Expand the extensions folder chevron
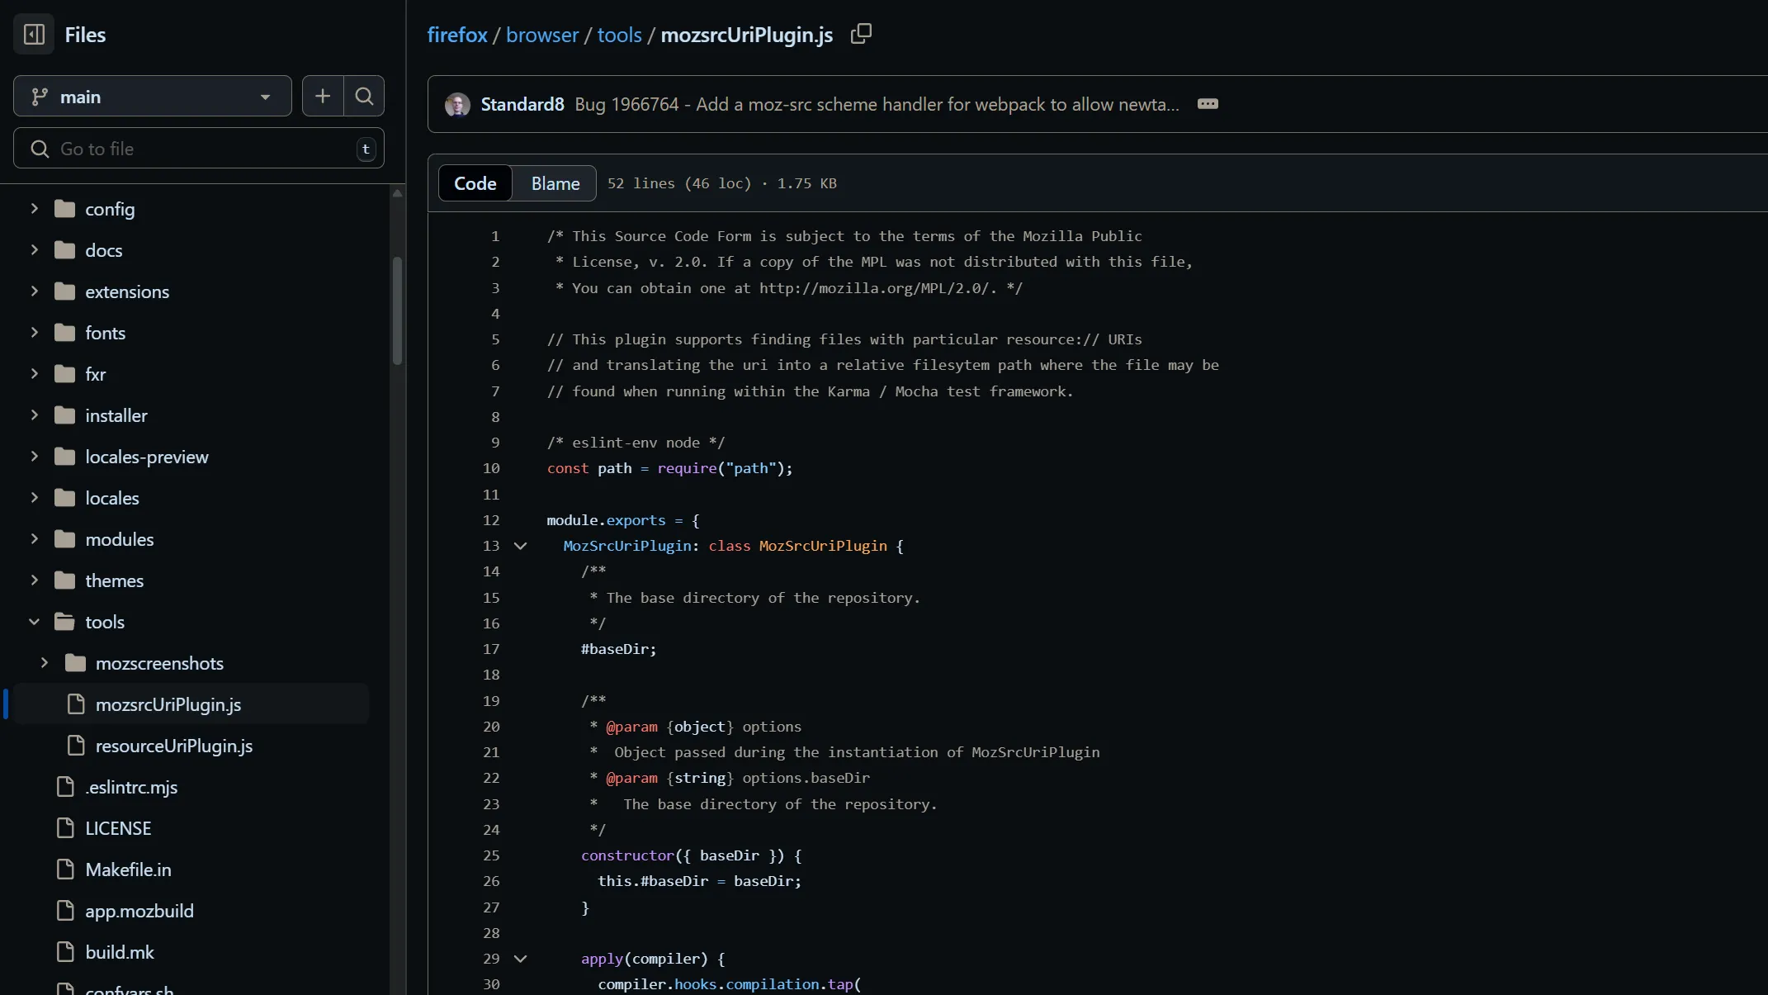This screenshot has width=1768, height=995. tap(34, 291)
